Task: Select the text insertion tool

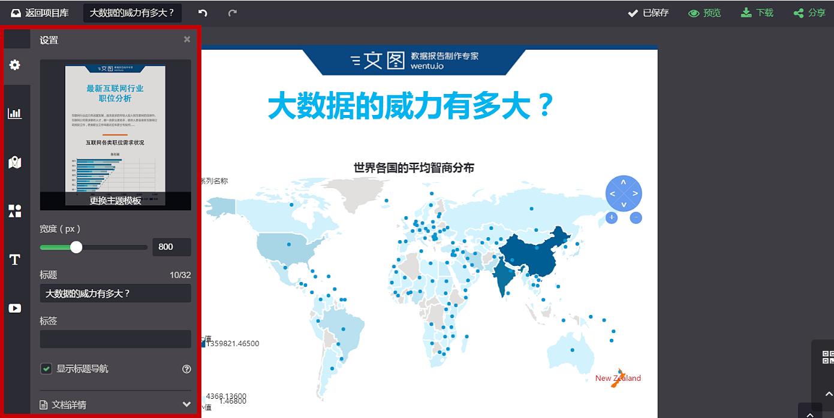Action: pos(16,260)
